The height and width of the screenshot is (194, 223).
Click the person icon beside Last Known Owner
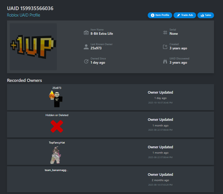pos(86,47)
